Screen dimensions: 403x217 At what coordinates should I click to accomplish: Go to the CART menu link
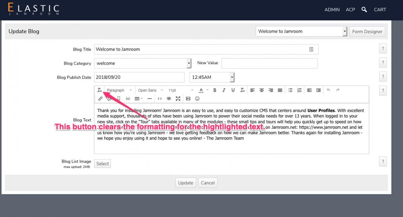click(380, 10)
